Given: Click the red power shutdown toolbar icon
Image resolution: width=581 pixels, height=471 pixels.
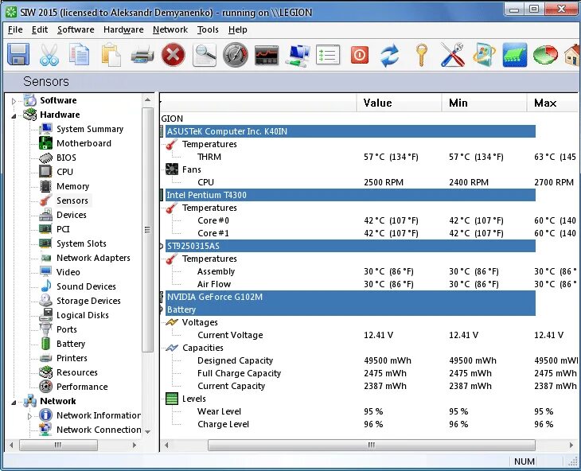Looking at the screenshot, I should click(360, 55).
